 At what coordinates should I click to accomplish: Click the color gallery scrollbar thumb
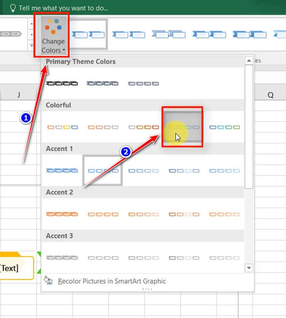[249, 127]
